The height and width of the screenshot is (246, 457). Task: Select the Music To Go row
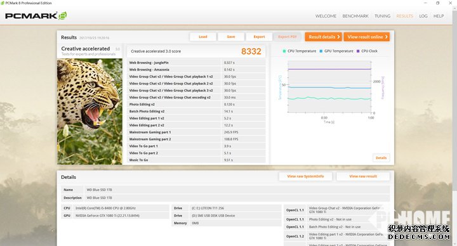point(196,160)
